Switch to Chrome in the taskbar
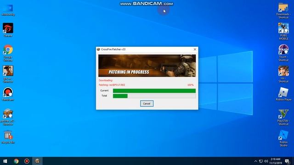294x165 pixels. tap(16, 161)
